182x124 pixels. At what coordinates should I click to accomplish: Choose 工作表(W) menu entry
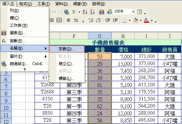25,25
